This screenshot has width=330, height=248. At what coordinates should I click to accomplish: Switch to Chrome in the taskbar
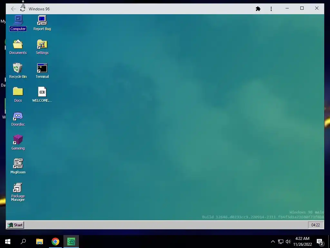pyautogui.click(x=55, y=242)
